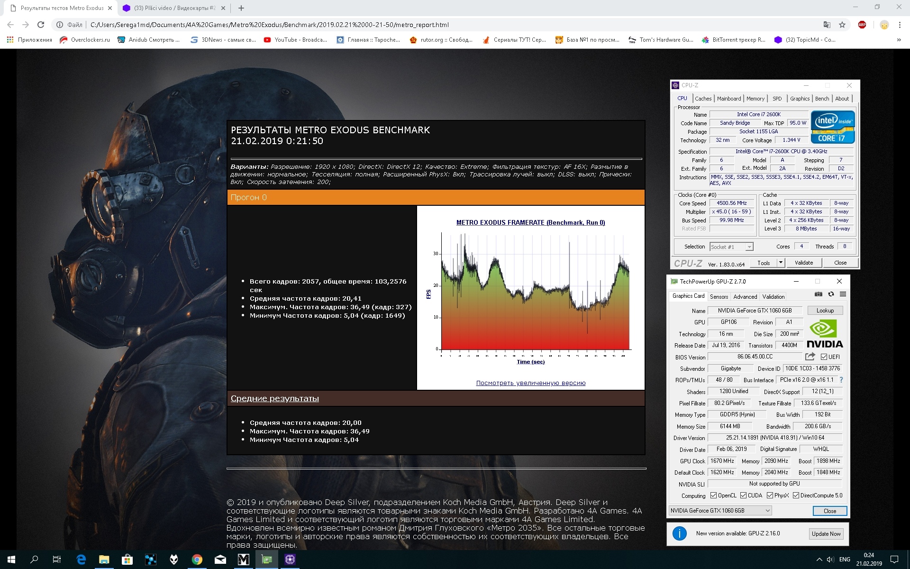This screenshot has width=910, height=569.
Task: Open GPU-Z hamburger menu icon
Action: tap(843, 294)
